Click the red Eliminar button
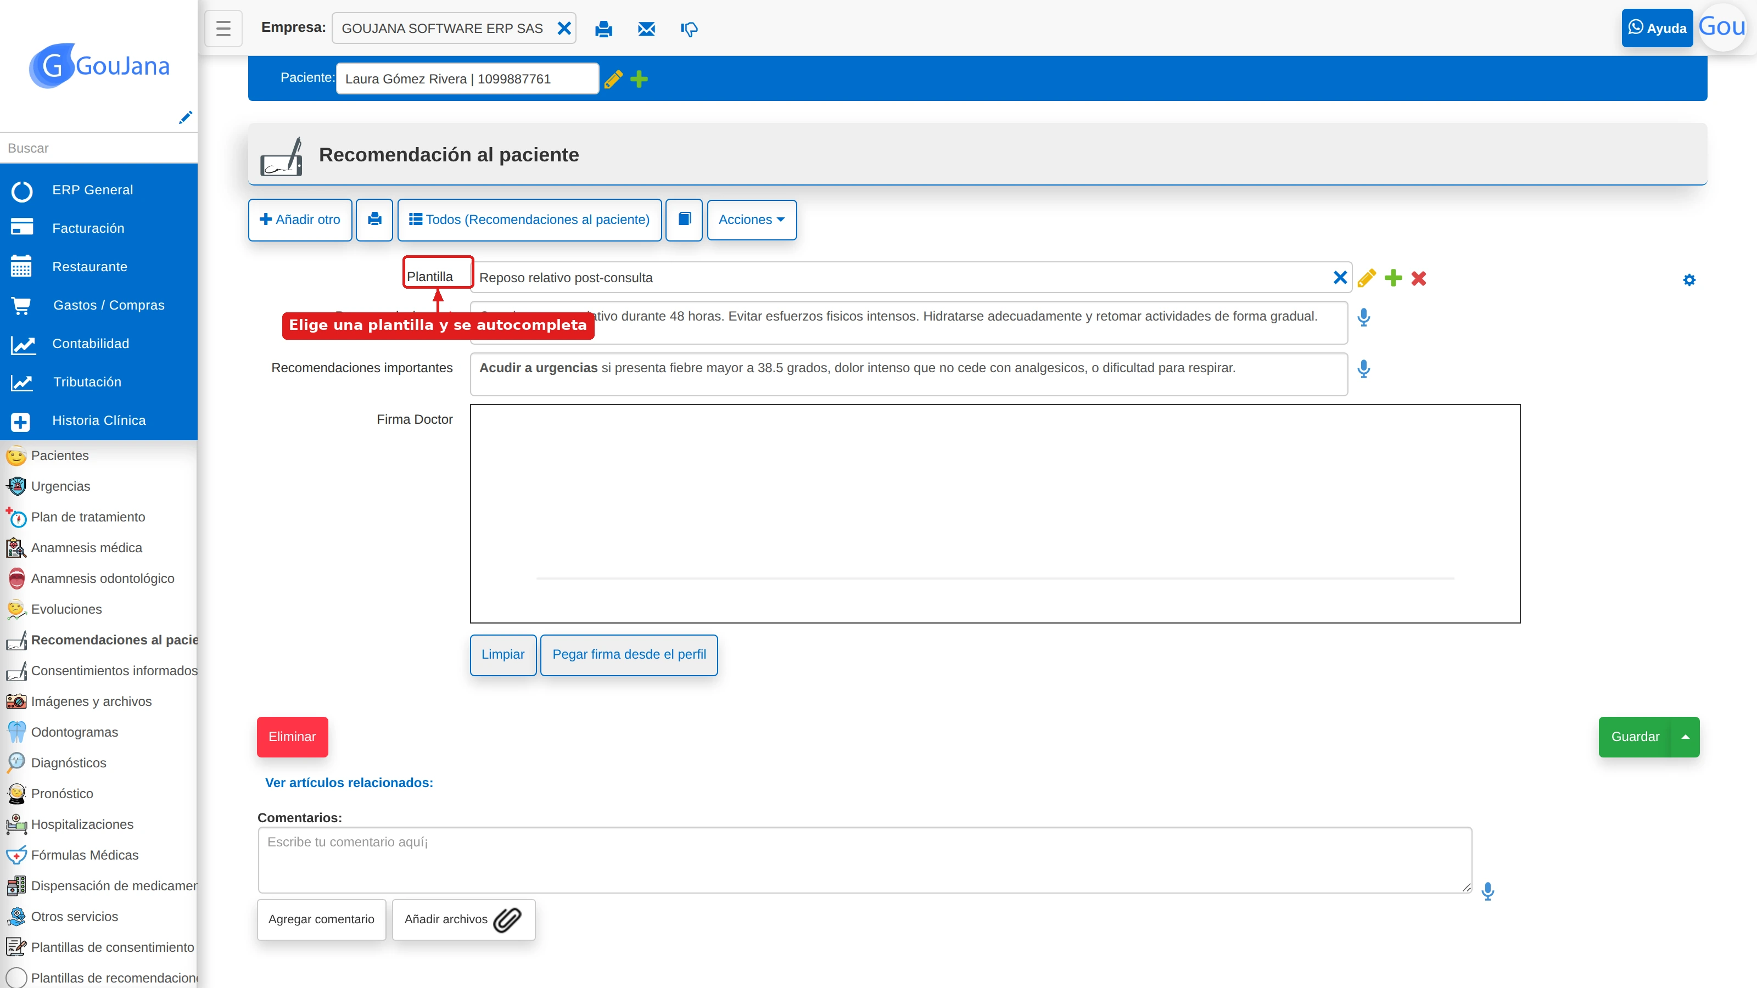This screenshot has height=988, width=1757. coord(292,737)
